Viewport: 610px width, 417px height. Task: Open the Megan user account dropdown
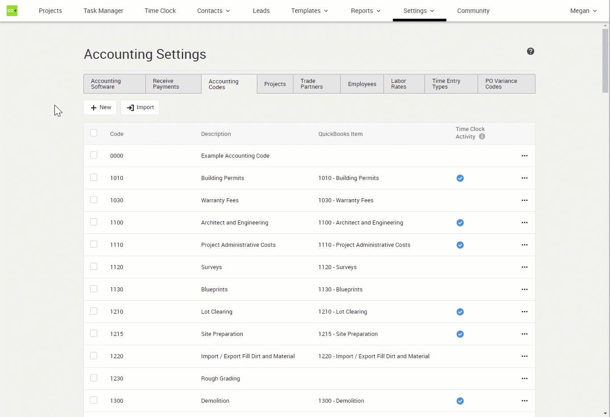(x=583, y=11)
